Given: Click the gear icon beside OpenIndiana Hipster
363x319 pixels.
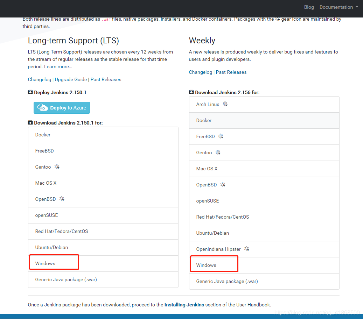Looking at the screenshot, I should coord(247,249).
